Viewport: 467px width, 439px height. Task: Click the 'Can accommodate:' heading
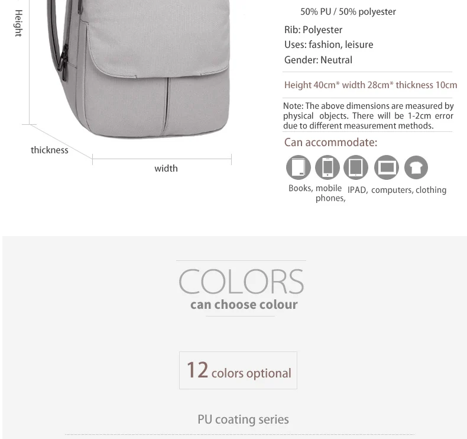point(330,143)
